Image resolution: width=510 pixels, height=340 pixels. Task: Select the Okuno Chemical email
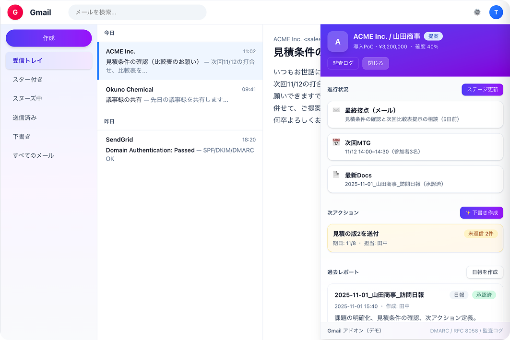(x=180, y=94)
